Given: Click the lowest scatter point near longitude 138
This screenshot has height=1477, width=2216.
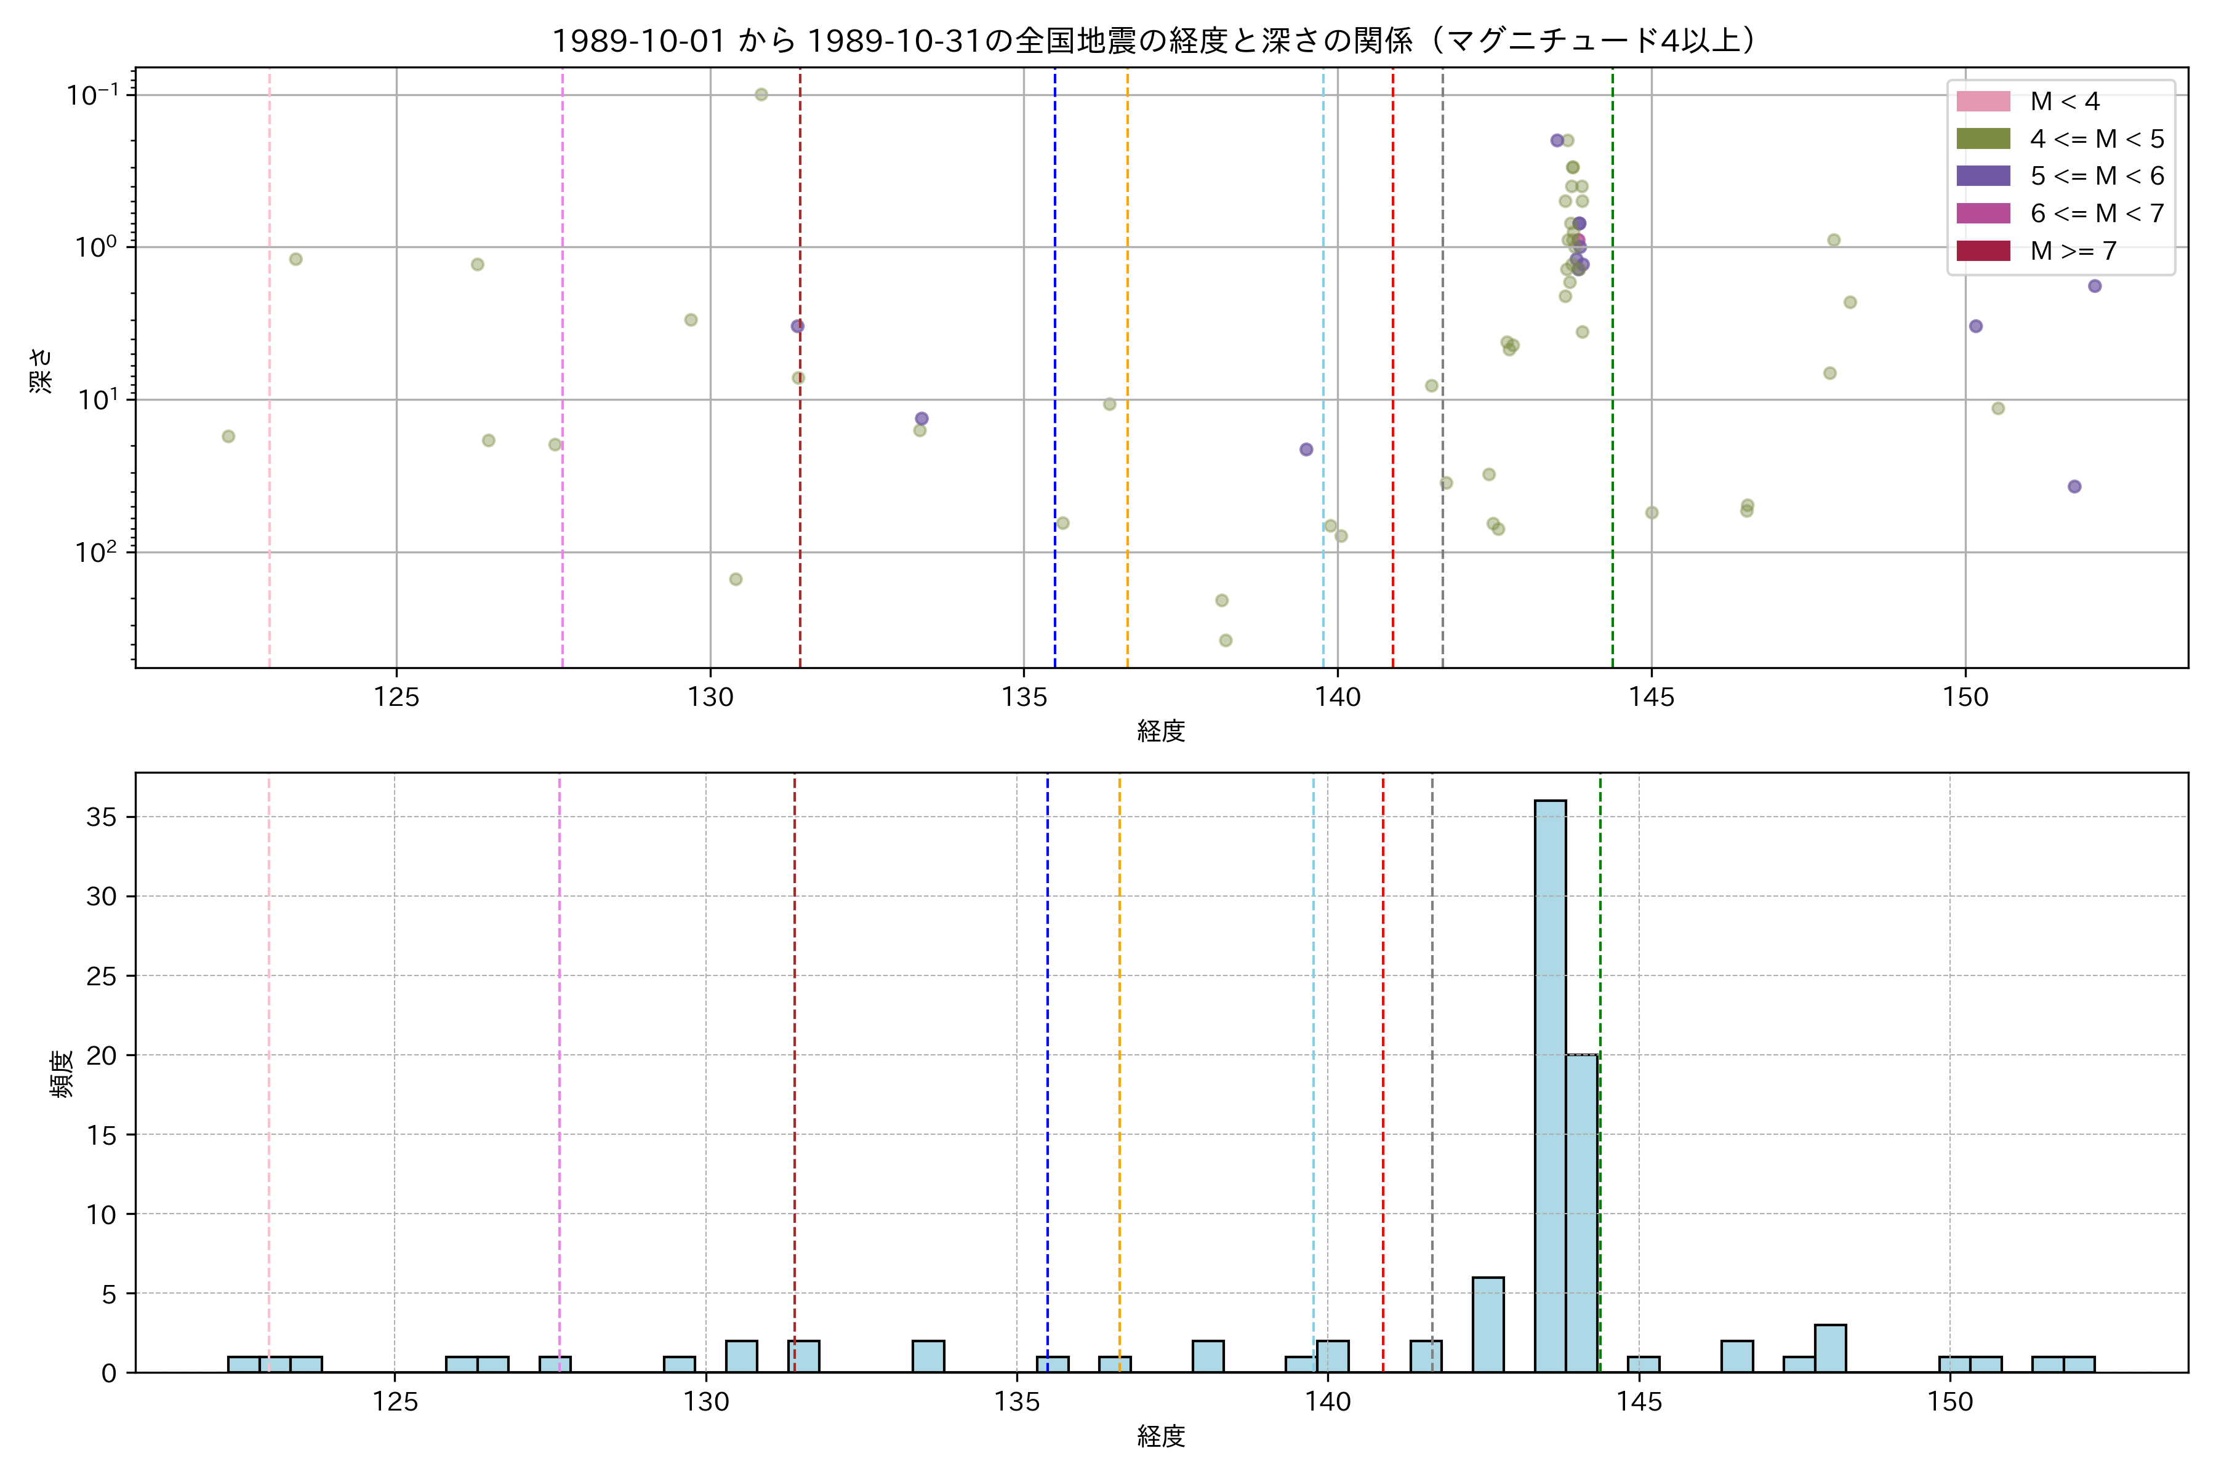Looking at the screenshot, I should coord(1226,641).
